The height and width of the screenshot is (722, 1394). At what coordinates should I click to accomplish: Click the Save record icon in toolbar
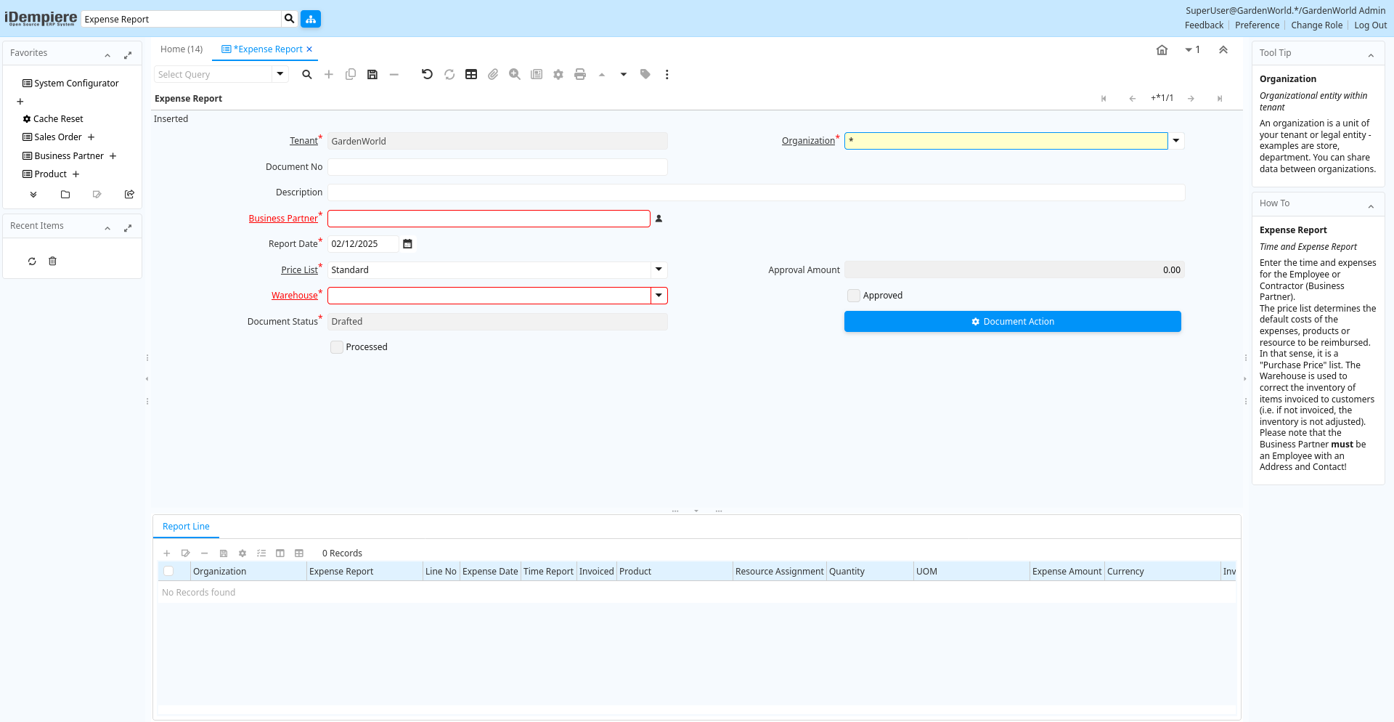click(x=372, y=74)
